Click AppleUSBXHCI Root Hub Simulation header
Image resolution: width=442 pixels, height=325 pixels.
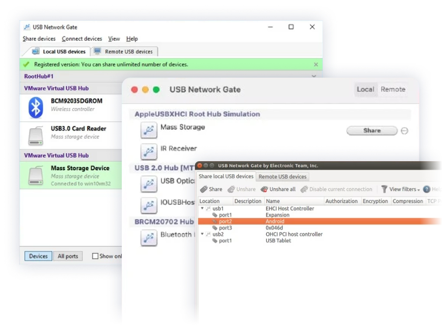(x=197, y=114)
